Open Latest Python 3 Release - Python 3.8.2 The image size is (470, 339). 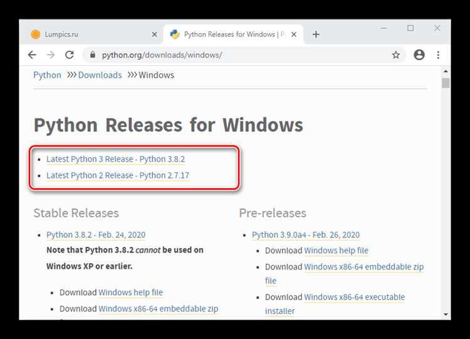point(116,159)
